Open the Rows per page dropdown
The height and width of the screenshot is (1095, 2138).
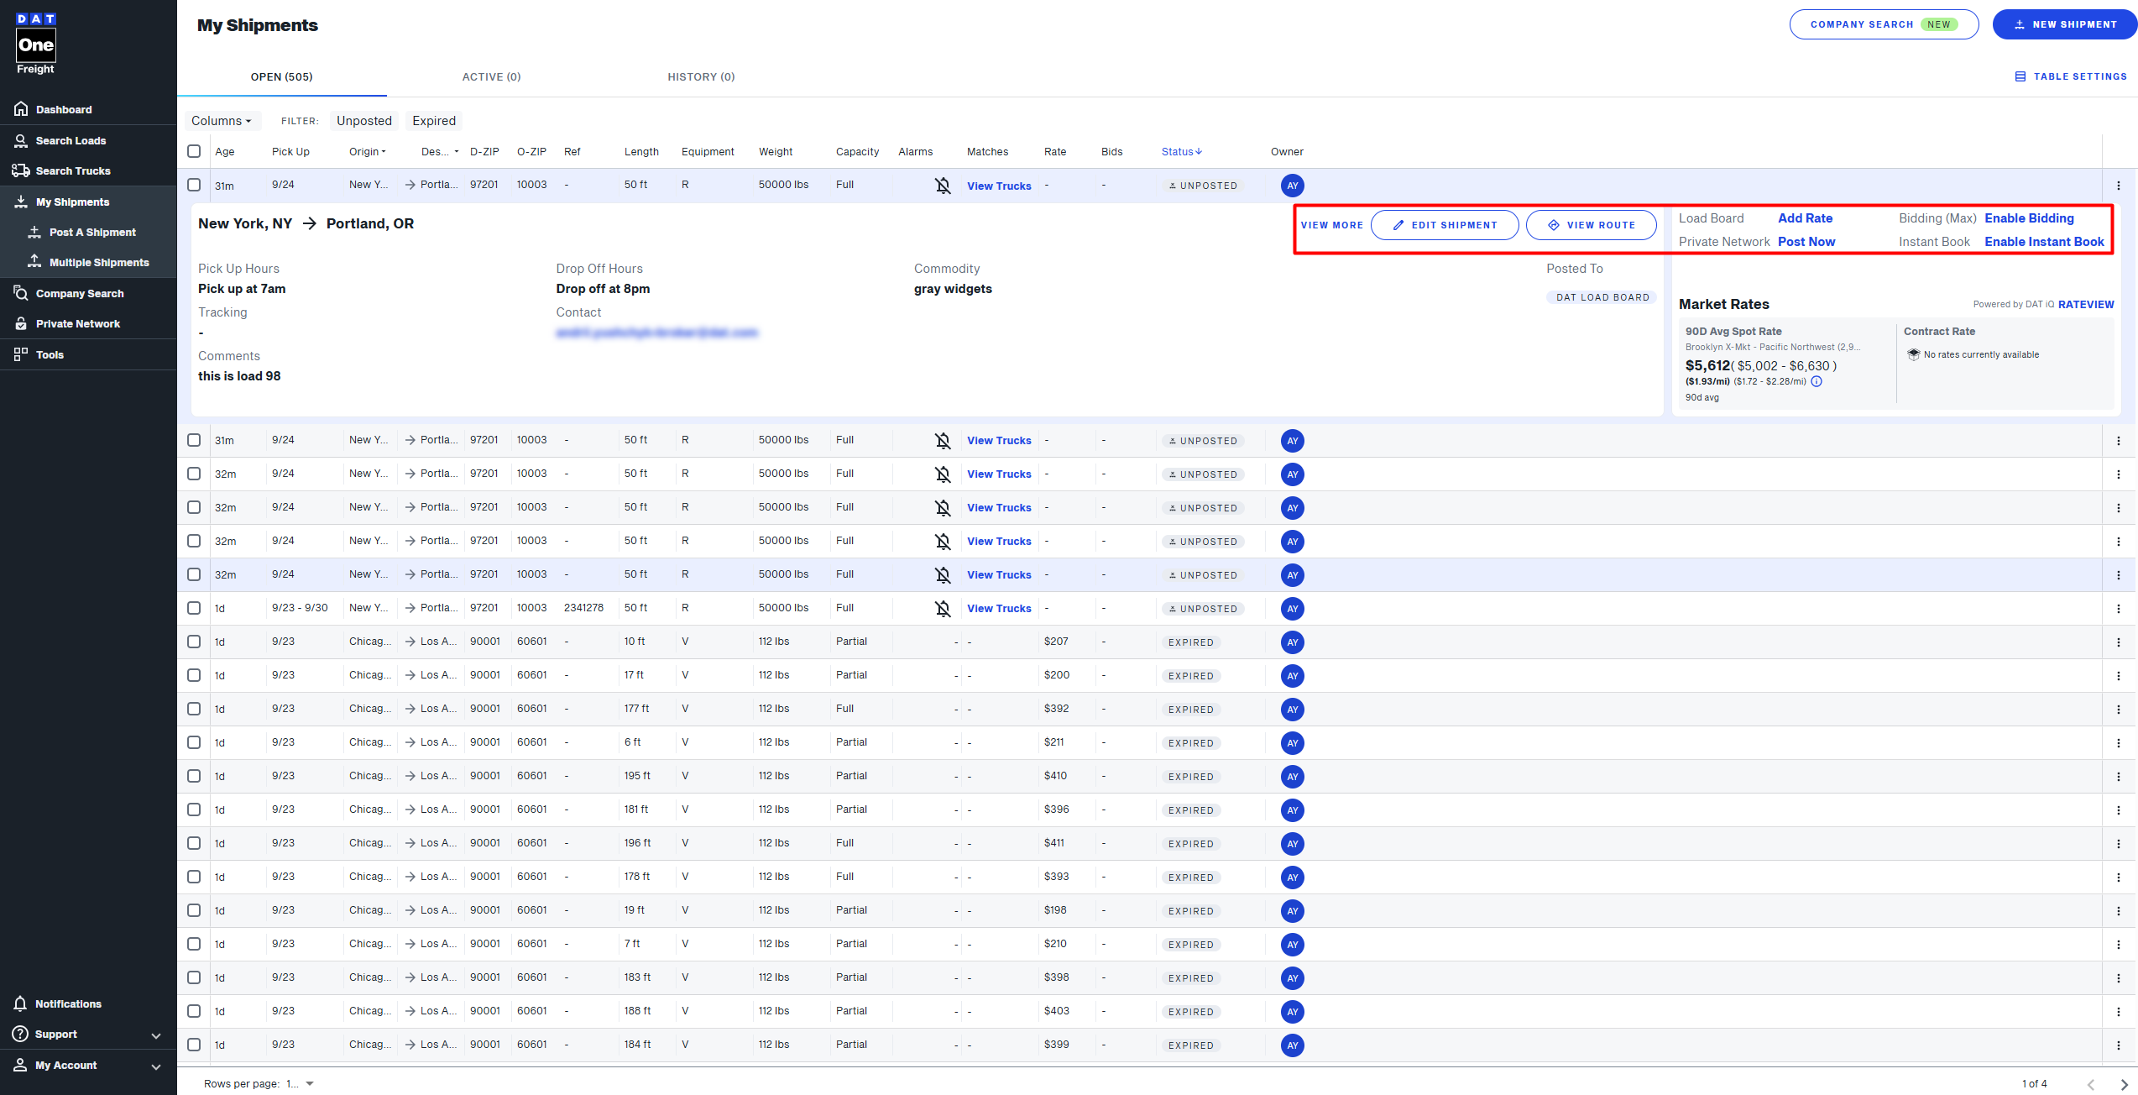(x=300, y=1084)
